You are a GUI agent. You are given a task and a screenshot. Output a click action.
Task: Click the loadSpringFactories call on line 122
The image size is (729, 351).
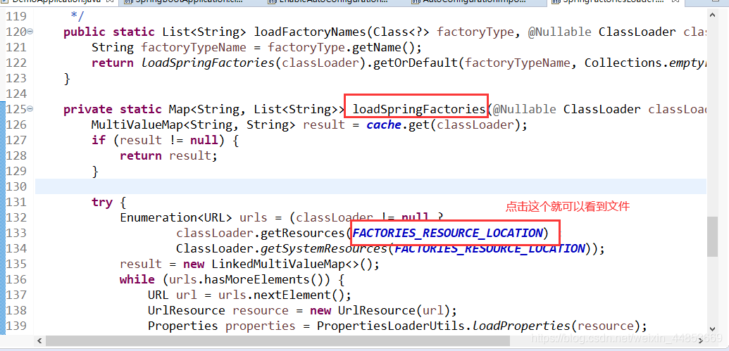208,63
